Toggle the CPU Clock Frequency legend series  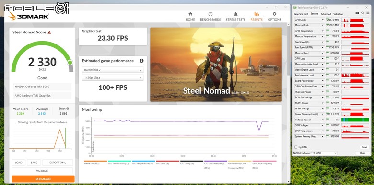(x=216, y=164)
